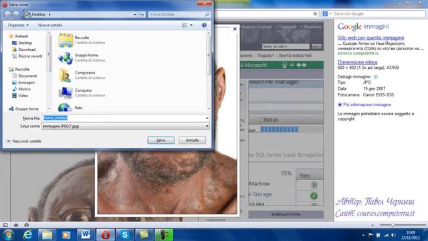428x241 pixels.
Task: Change the view with the view-mode icon
Action: coord(185,25)
